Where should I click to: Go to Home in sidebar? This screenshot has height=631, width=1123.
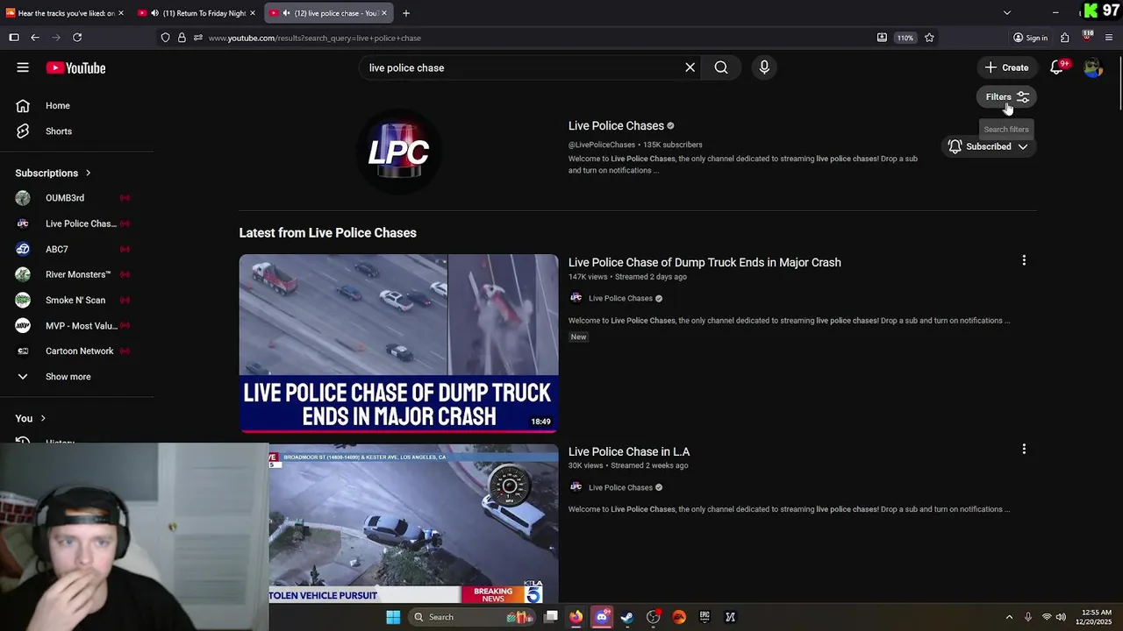pyautogui.click(x=58, y=105)
